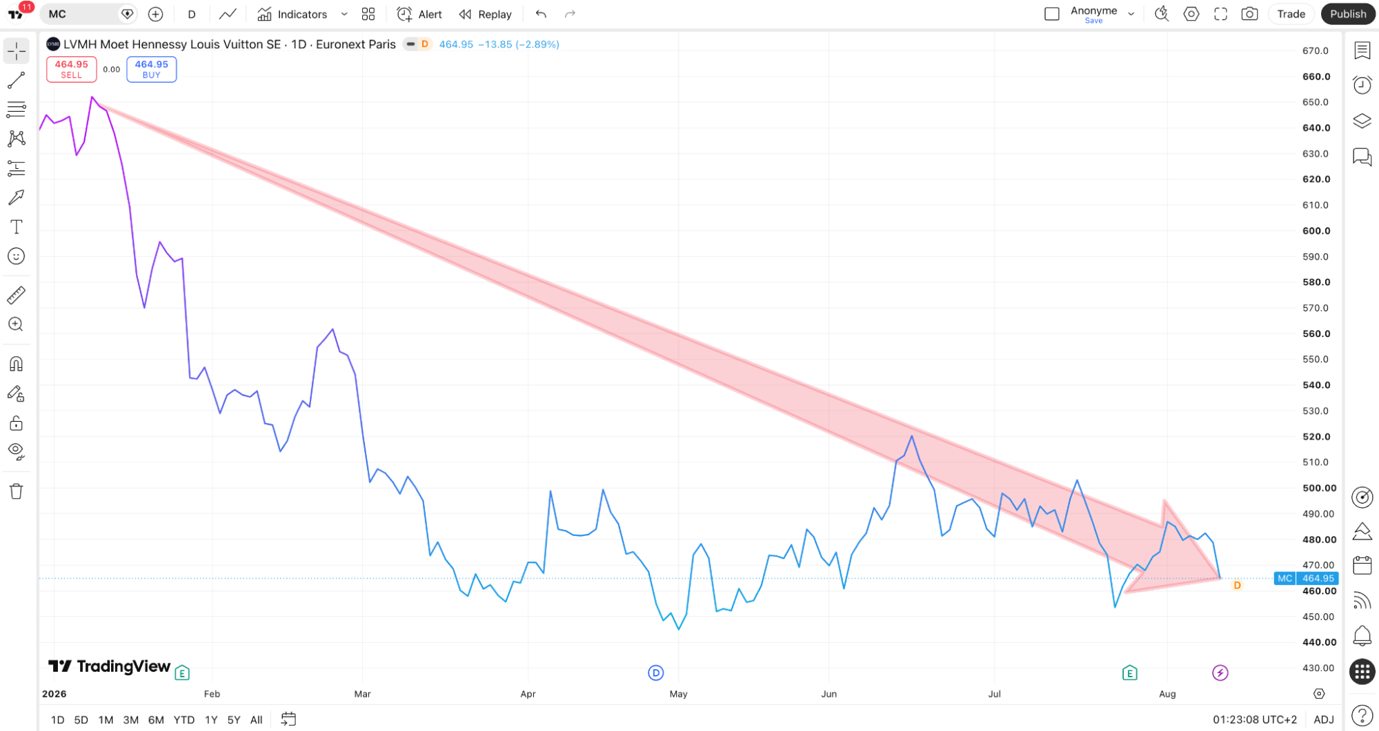1379x731 pixels.
Task: Open the help center
Action: click(x=1362, y=716)
